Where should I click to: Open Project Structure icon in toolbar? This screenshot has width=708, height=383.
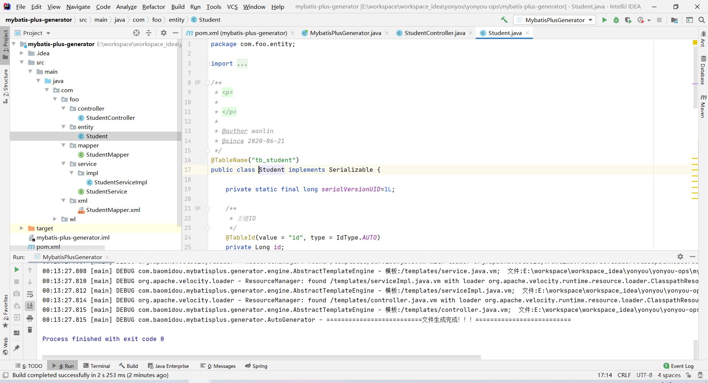674,20
